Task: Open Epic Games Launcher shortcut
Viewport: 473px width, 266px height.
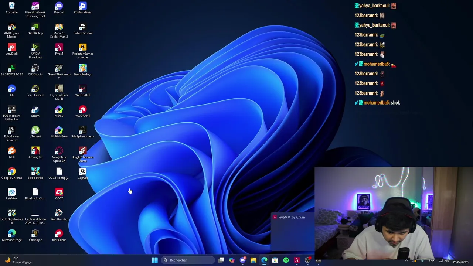Action: tap(11, 134)
